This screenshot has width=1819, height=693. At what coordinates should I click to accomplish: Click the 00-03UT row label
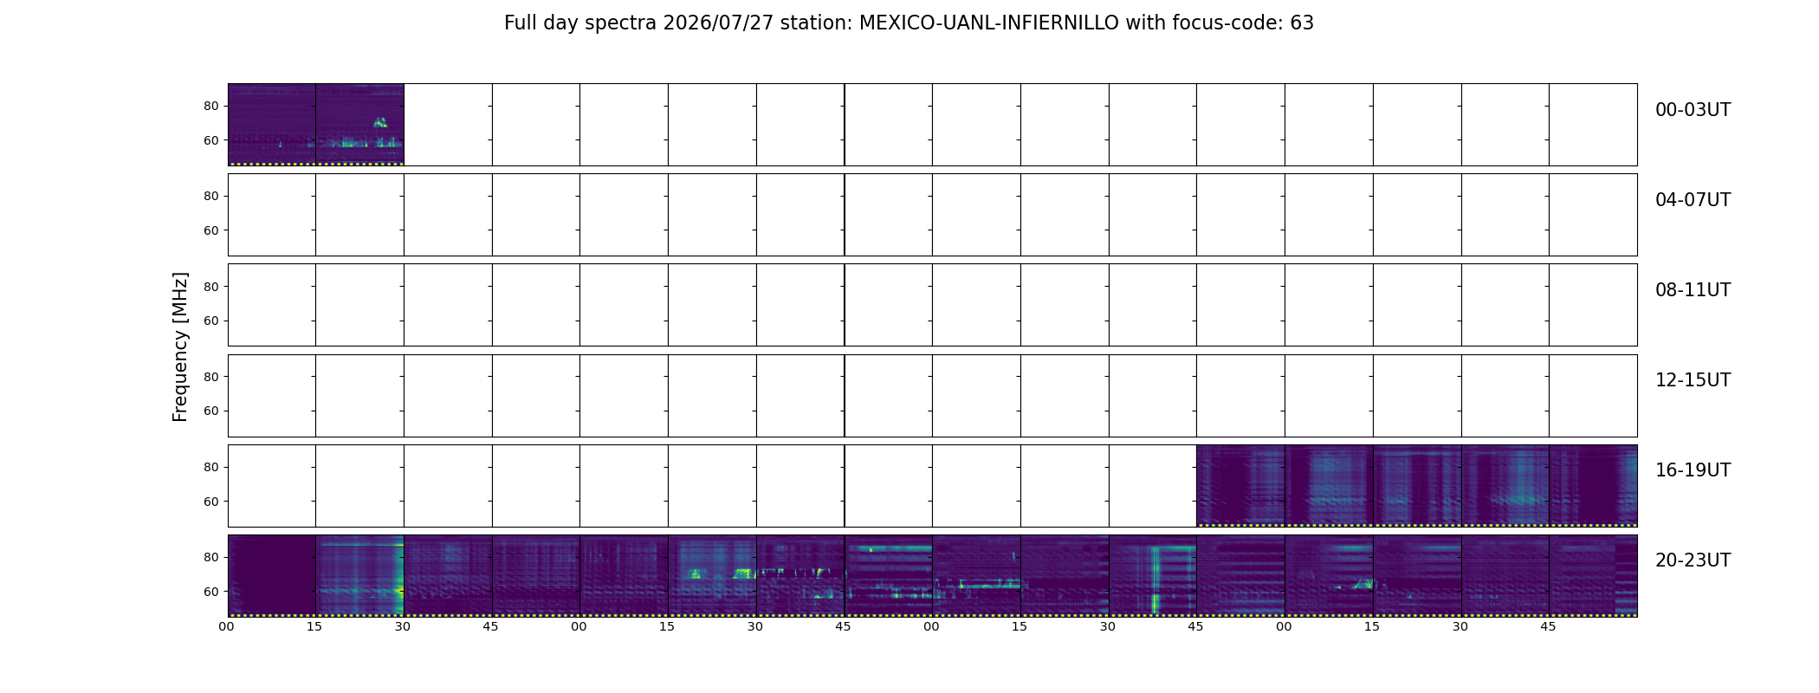[x=1693, y=110]
